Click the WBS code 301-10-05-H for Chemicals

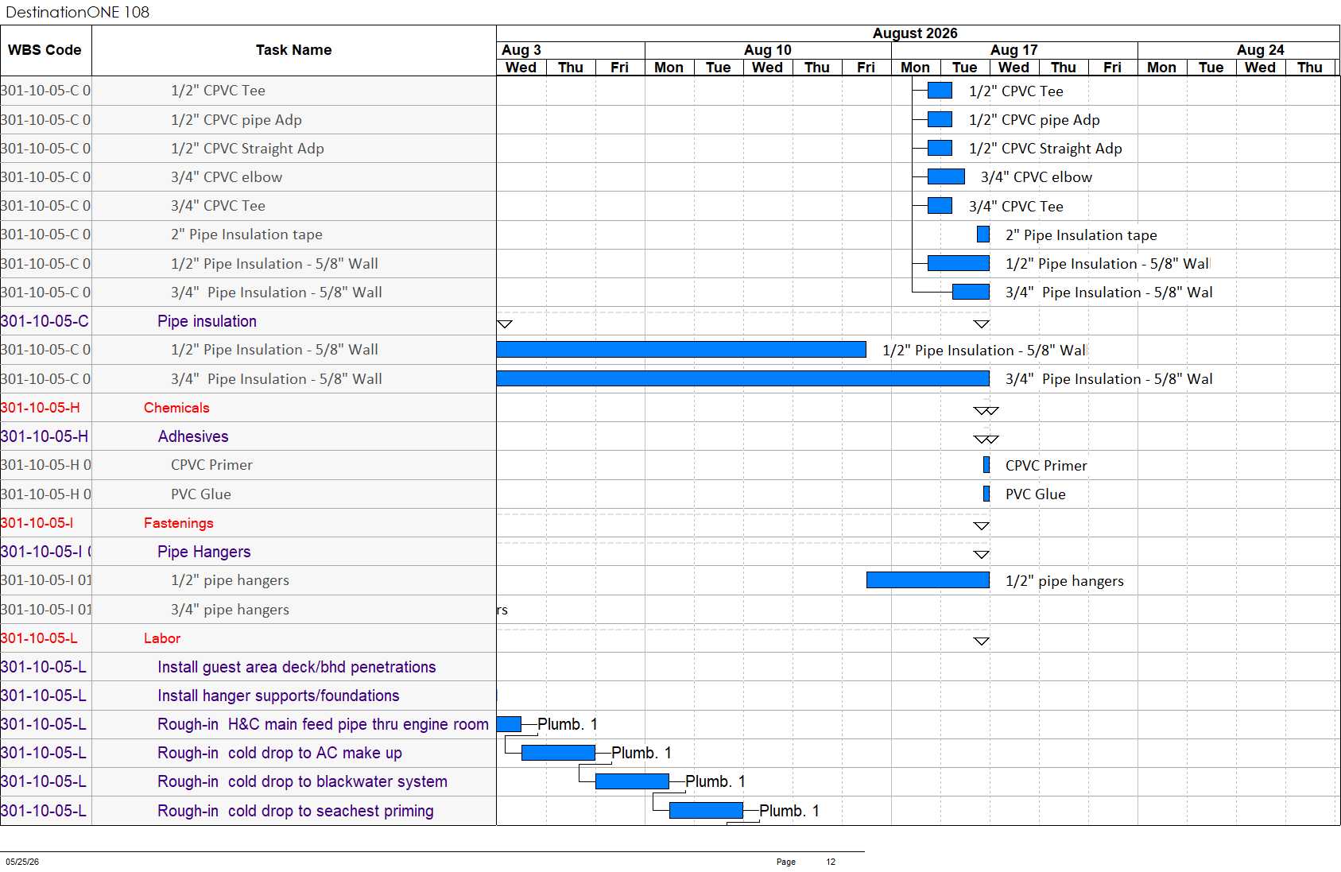41,408
